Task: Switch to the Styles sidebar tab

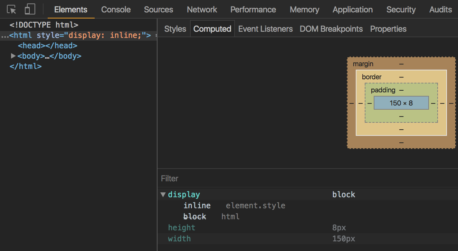Action: point(175,29)
